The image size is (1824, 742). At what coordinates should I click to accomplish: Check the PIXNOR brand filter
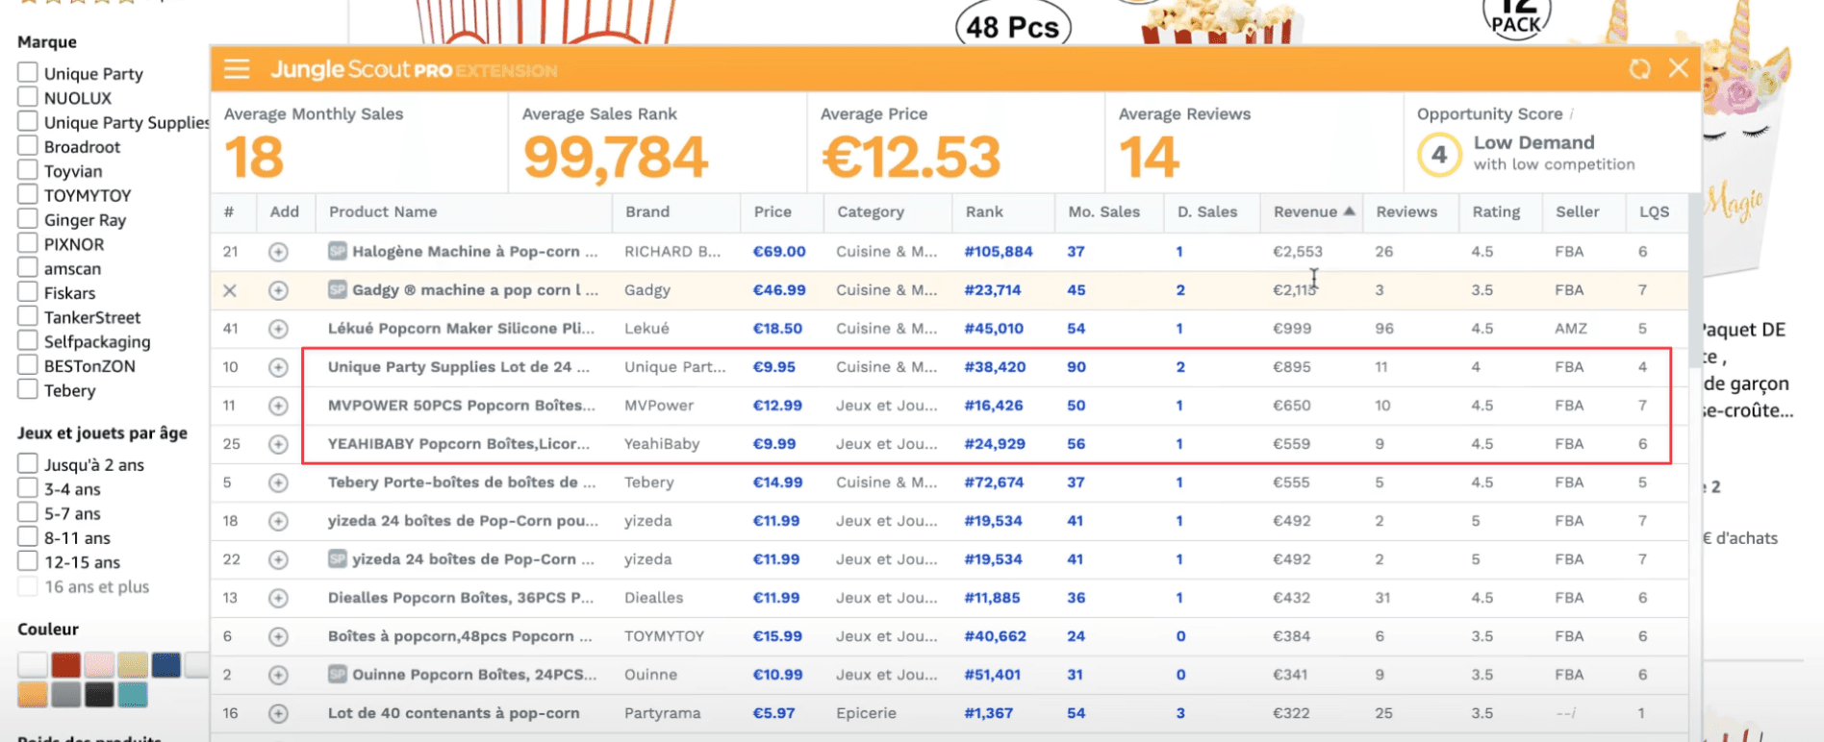(28, 242)
